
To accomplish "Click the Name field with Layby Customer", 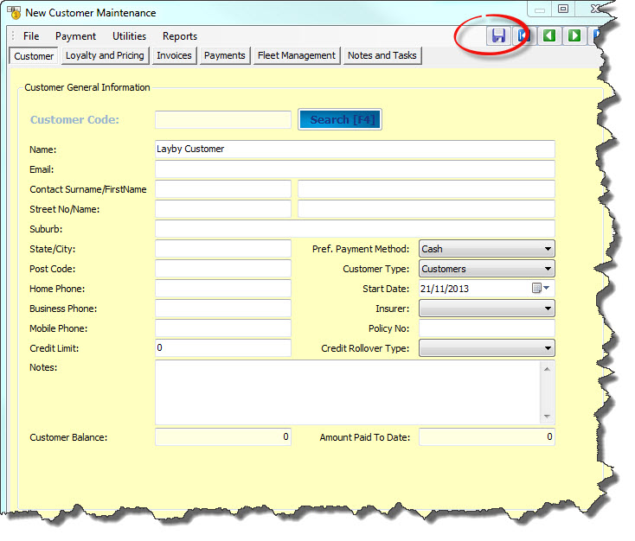I will click(x=355, y=149).
